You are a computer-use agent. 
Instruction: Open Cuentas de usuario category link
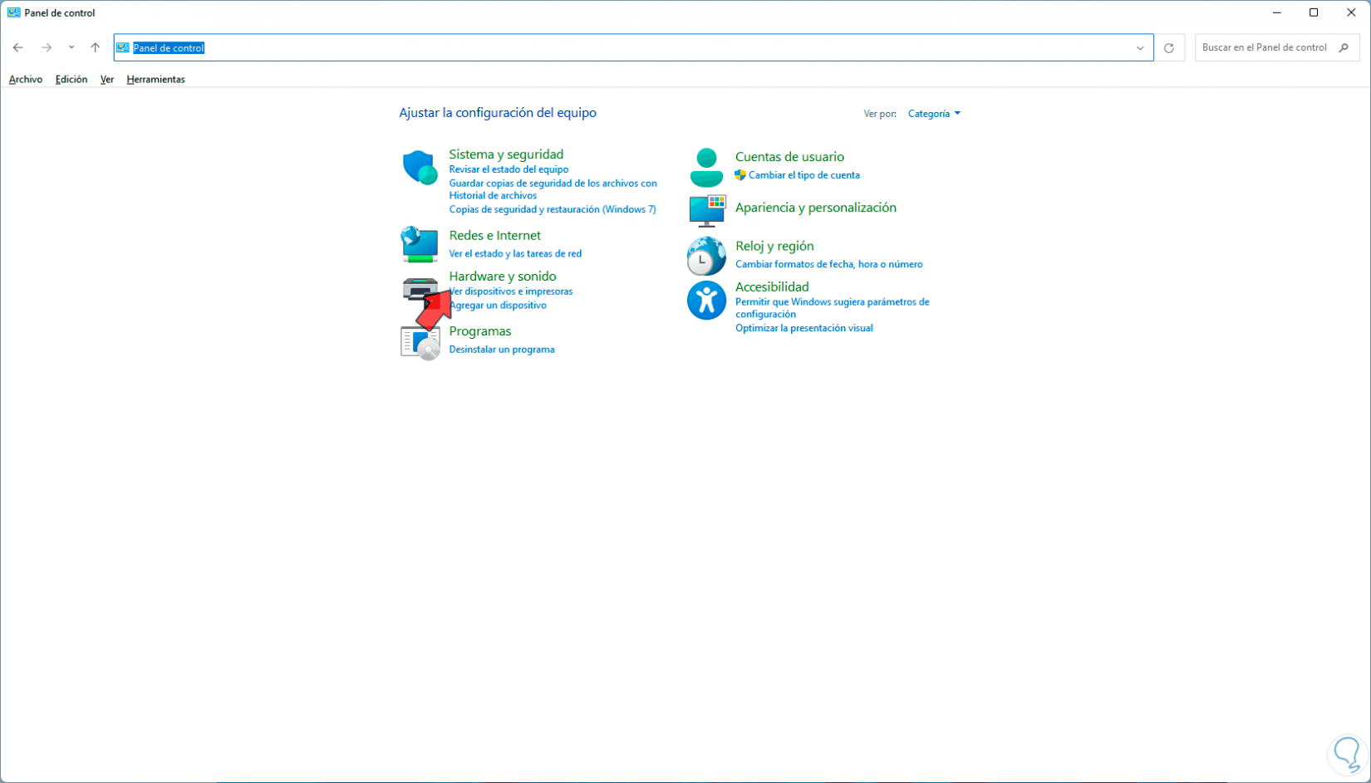[789, 157]
